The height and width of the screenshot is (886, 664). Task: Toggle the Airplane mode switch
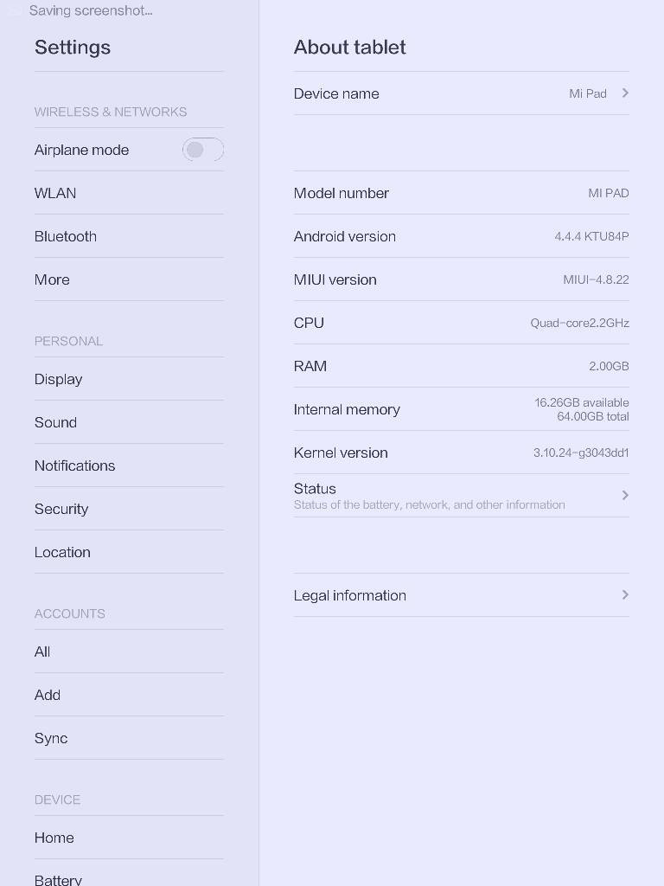tap(202, 150)
